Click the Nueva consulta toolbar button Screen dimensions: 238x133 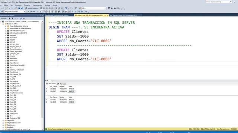pos(32,8)
